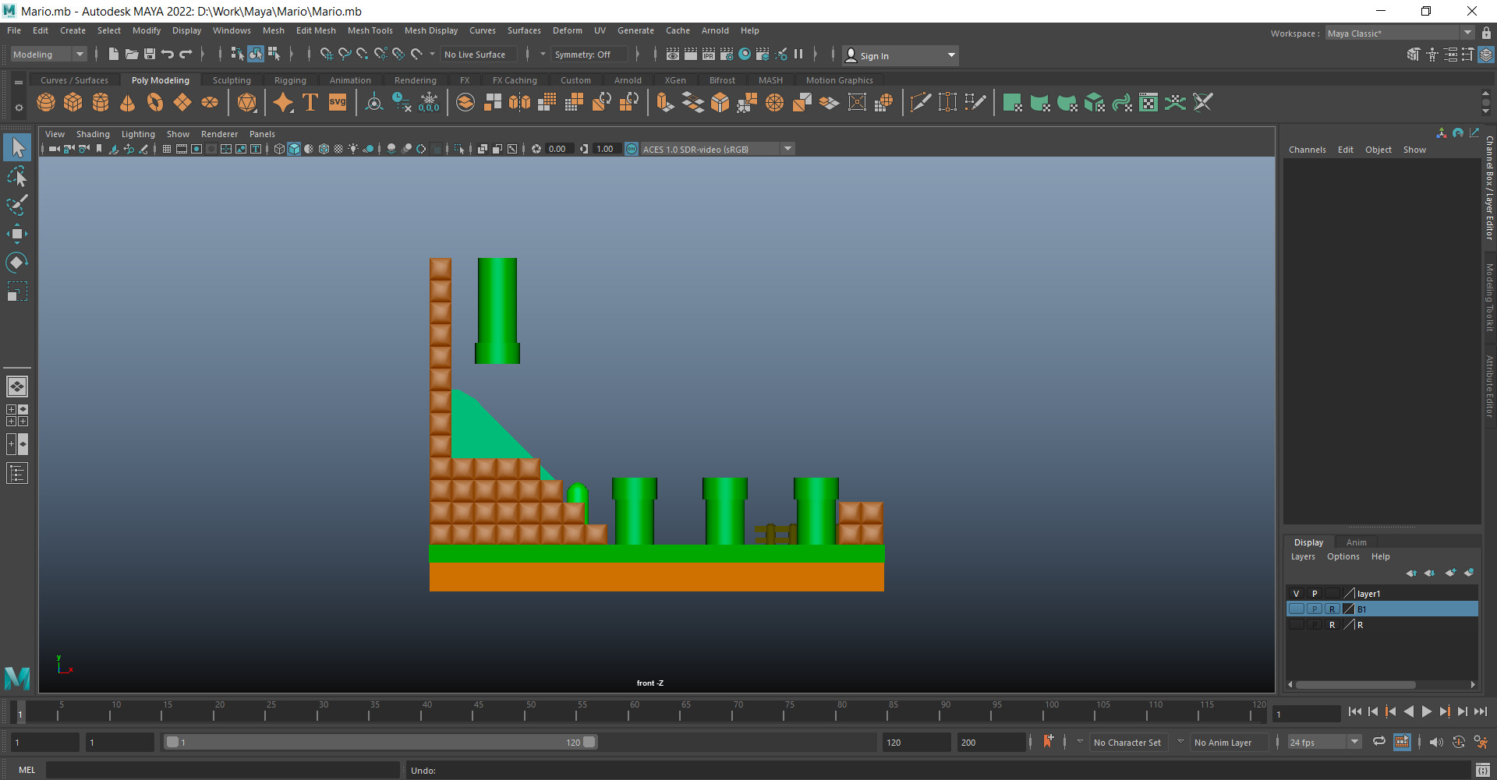Mute the audio in the playback controls
1497x780 pixels.
pos(1436,743)
